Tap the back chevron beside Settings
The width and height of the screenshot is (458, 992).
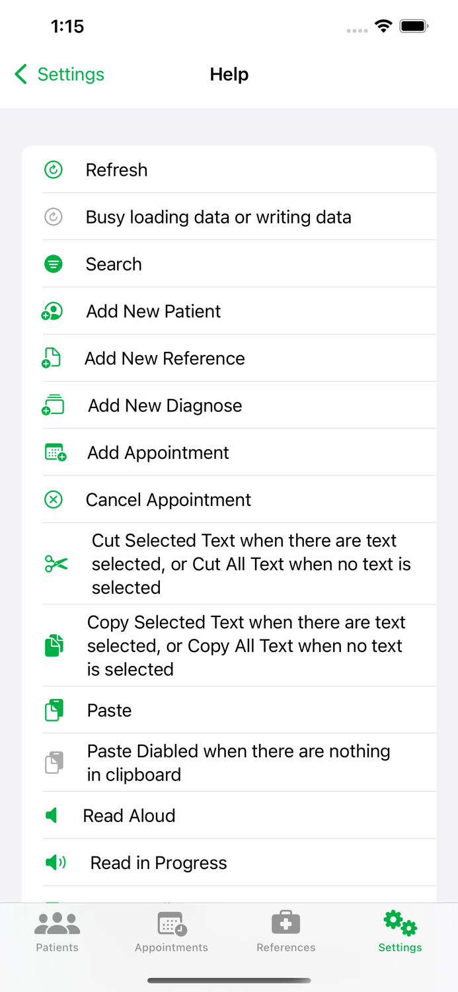[x=20, y=75]
